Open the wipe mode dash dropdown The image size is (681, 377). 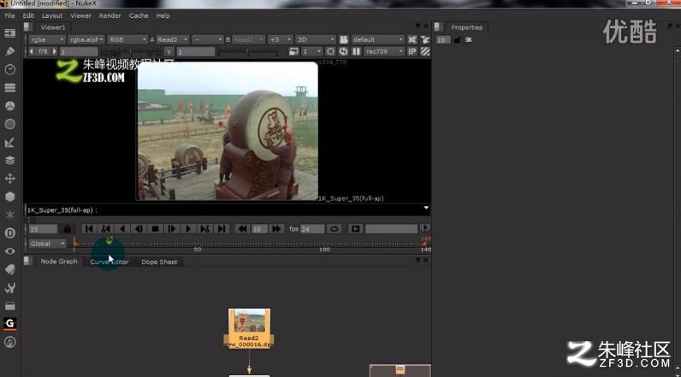[208, 39]
